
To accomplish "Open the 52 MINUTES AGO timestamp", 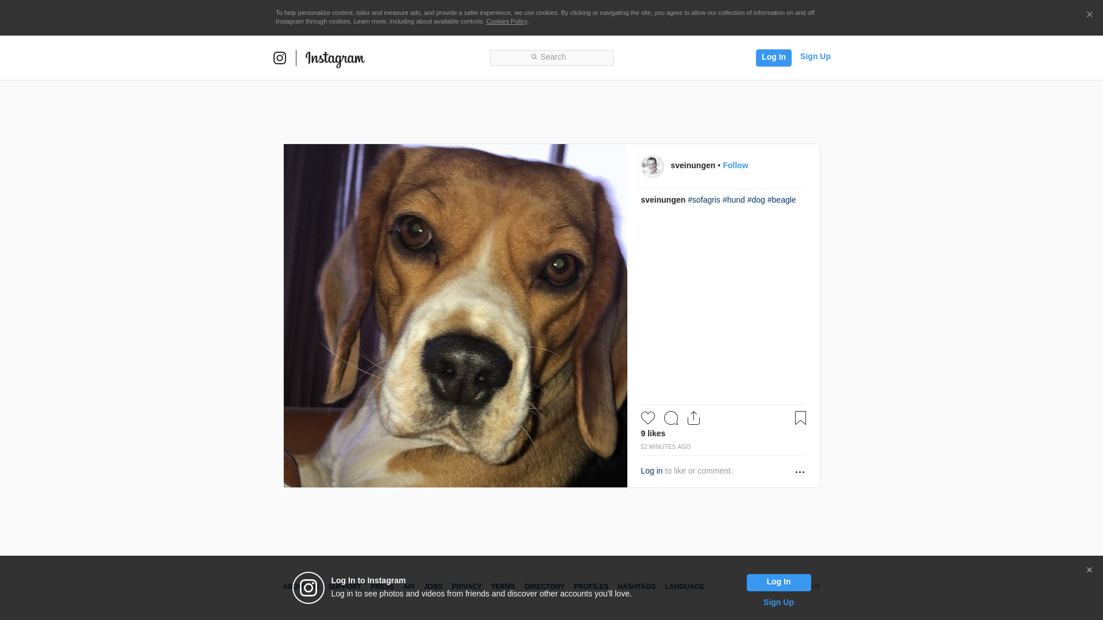I will [x=665, y=447].
